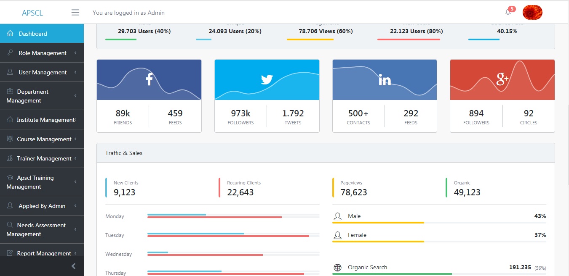This screenshot has height=276, width=569.
Task: Expand the User Management menu
Action: click(x=42, y=72)
